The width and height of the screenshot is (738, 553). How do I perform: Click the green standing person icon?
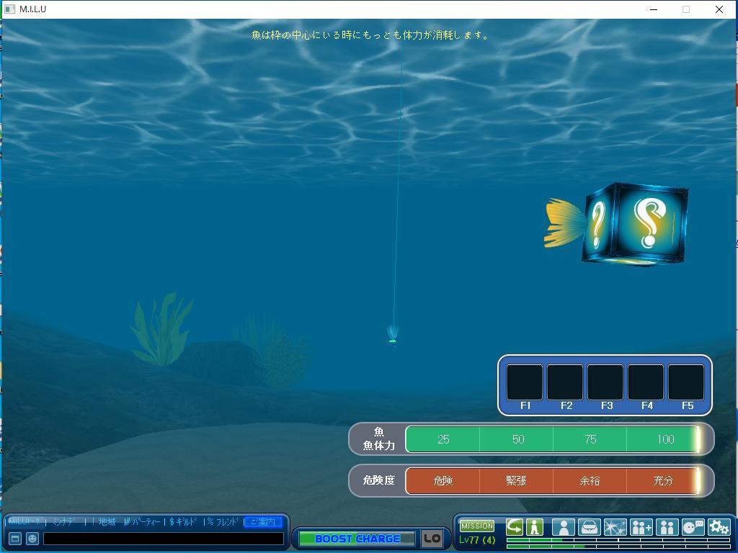click(534, 526)
